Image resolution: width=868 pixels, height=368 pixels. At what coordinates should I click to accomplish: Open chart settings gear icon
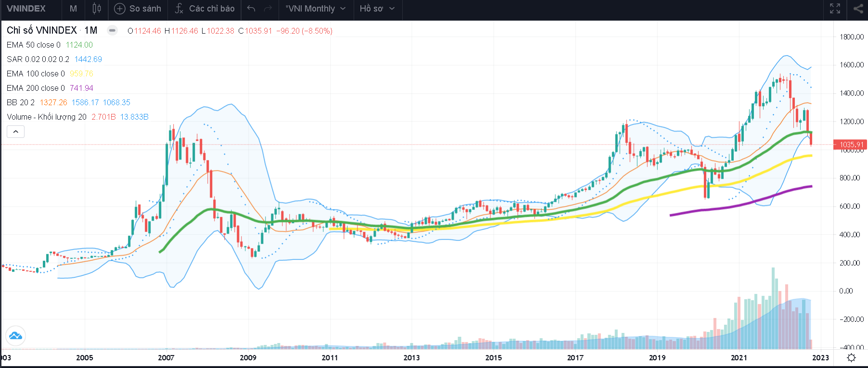pos(851,357)
